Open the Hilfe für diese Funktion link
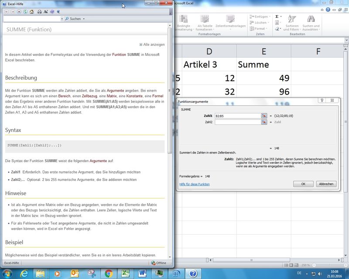 (195, 184)
